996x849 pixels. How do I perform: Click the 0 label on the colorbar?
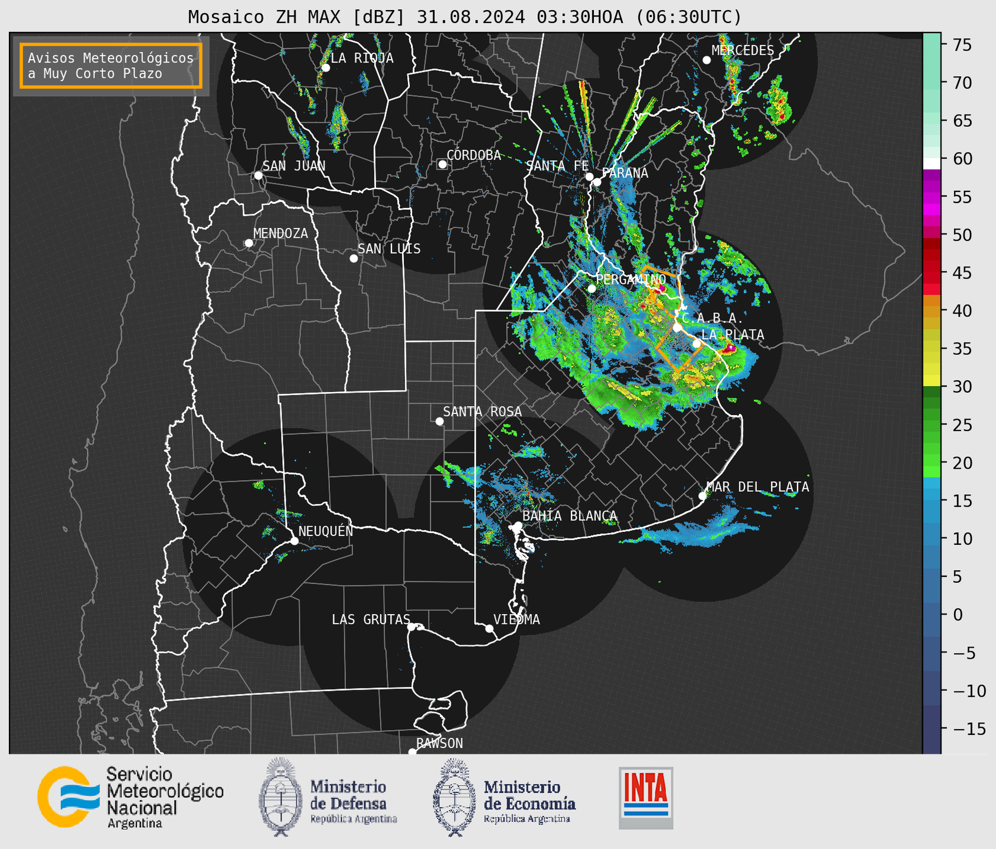pos(958,615)
